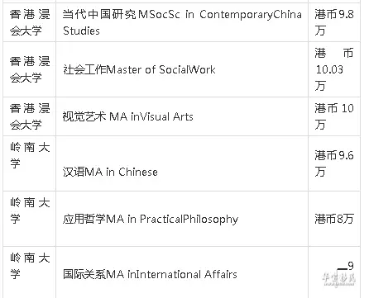Click 岭南大学 beside International Affairs row
Screen dimensions: 369x298
pos(30,266)
